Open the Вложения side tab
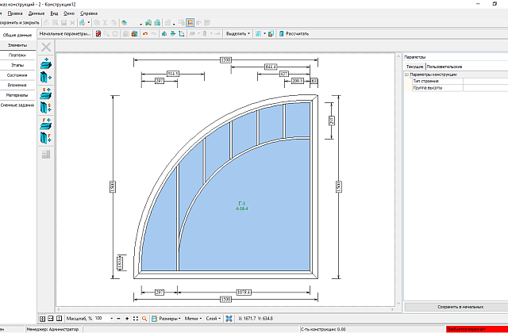The width and height of the screenshot is (508, 333). [17, 85]
